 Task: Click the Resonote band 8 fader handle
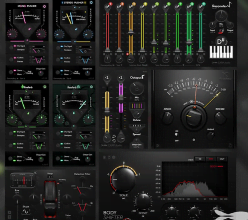[x=189, y=42]
